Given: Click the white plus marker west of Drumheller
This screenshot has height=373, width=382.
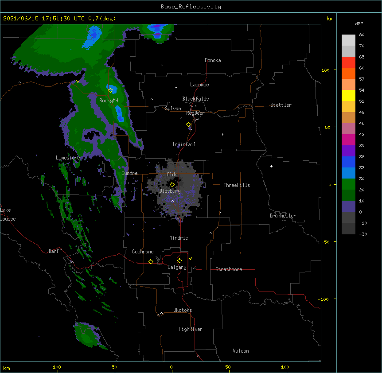Looking at the screenshot, I should point(271,166).
